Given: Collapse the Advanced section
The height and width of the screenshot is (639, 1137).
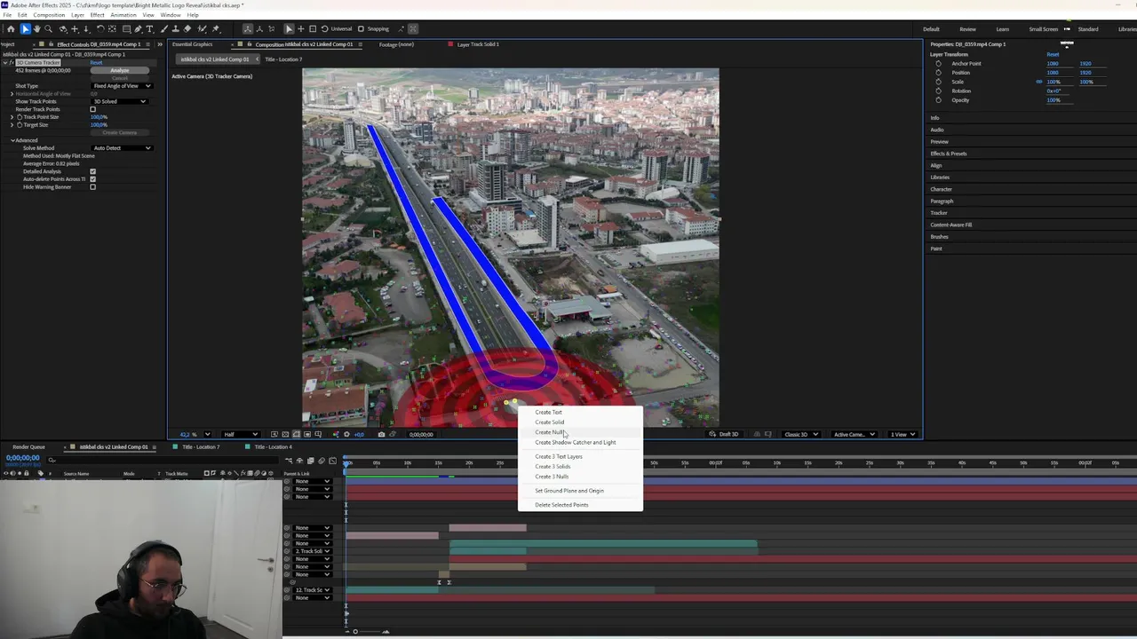Looking at the screenshot, I should (x=12, y=140).
